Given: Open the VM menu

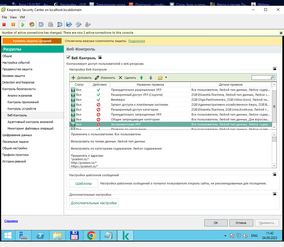Looking at the screenshot, I should click(22, 17).
